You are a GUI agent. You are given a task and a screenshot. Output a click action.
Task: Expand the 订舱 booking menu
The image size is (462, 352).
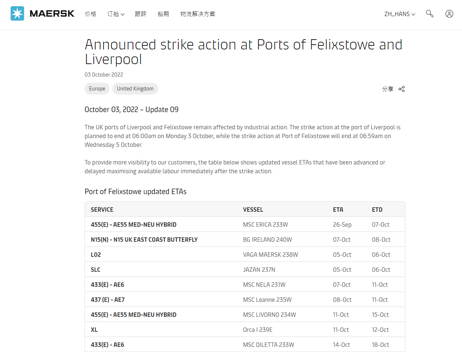tap(116, 14)
